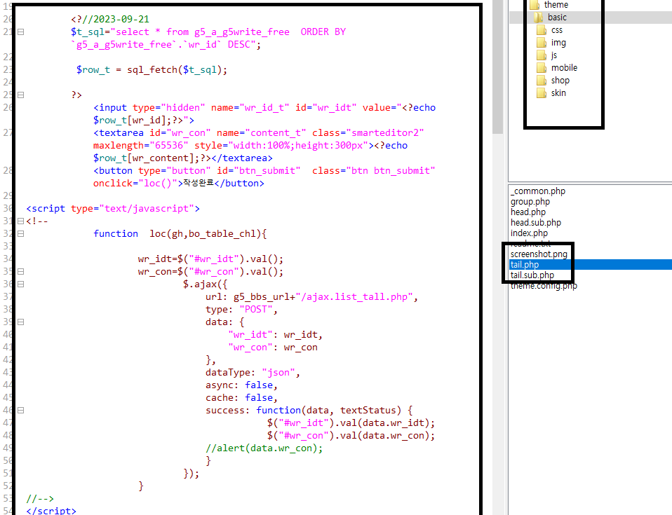Select head.sub.php in the file list

click(x=536, y=223)
